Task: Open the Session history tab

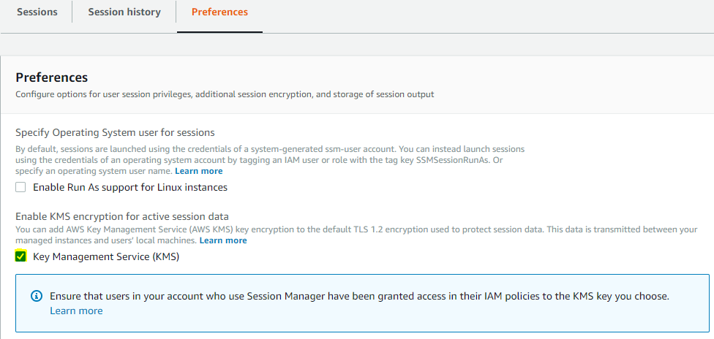Action: [x=124, y=12]
